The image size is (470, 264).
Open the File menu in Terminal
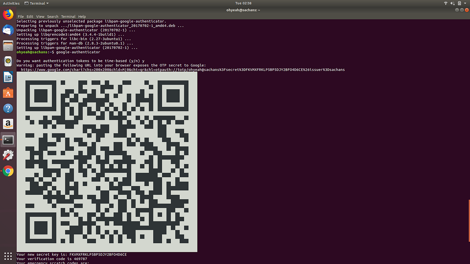(21, 16)
